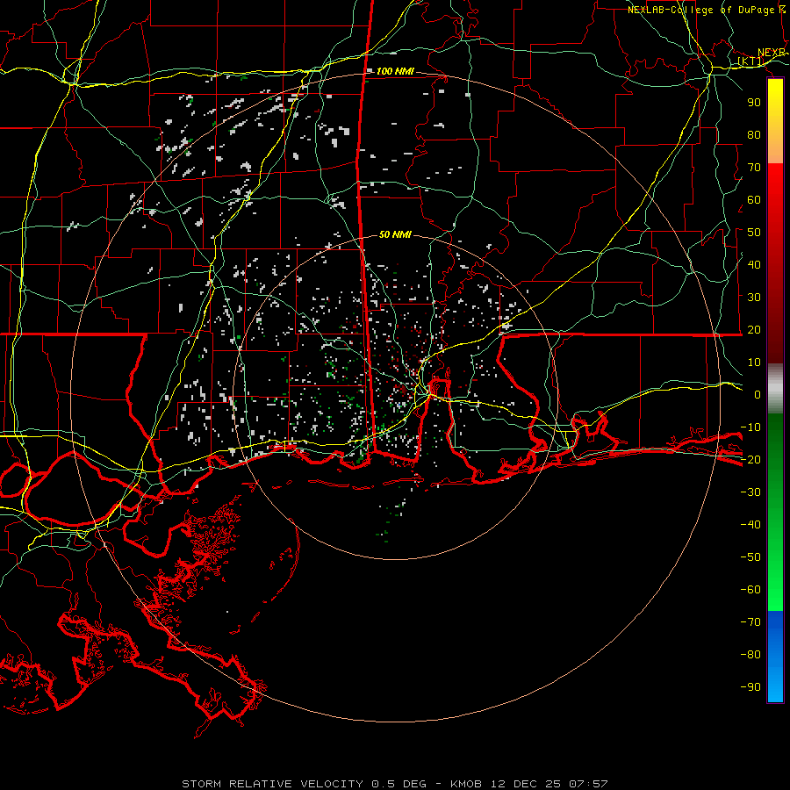Viewport: 790px width, 790px height.
Task: Click the 70 value on velocity scale
Action: 754,168
